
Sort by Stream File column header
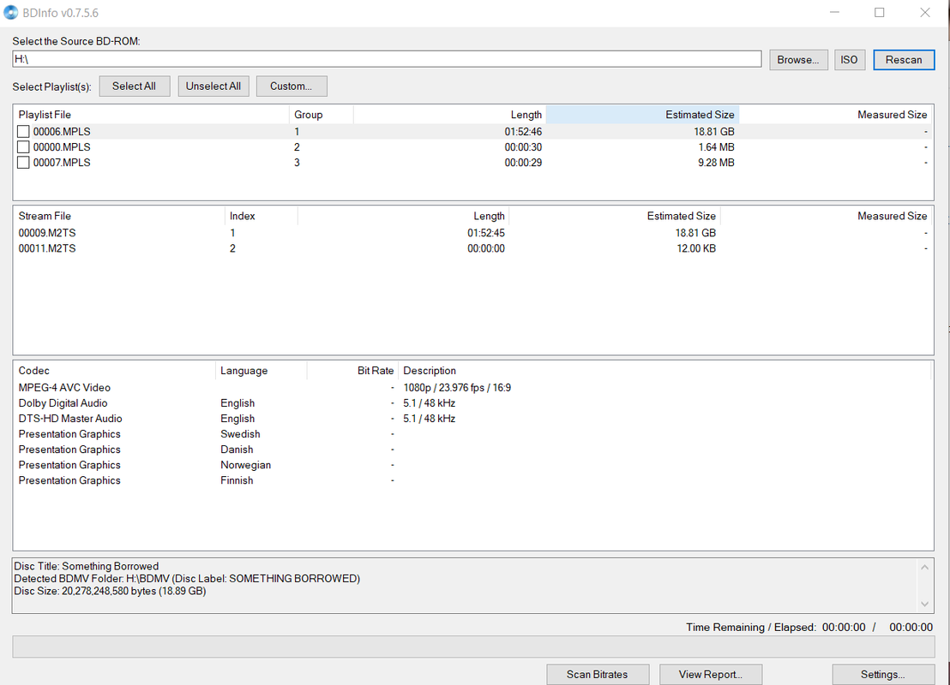click(x=119, y=216)
